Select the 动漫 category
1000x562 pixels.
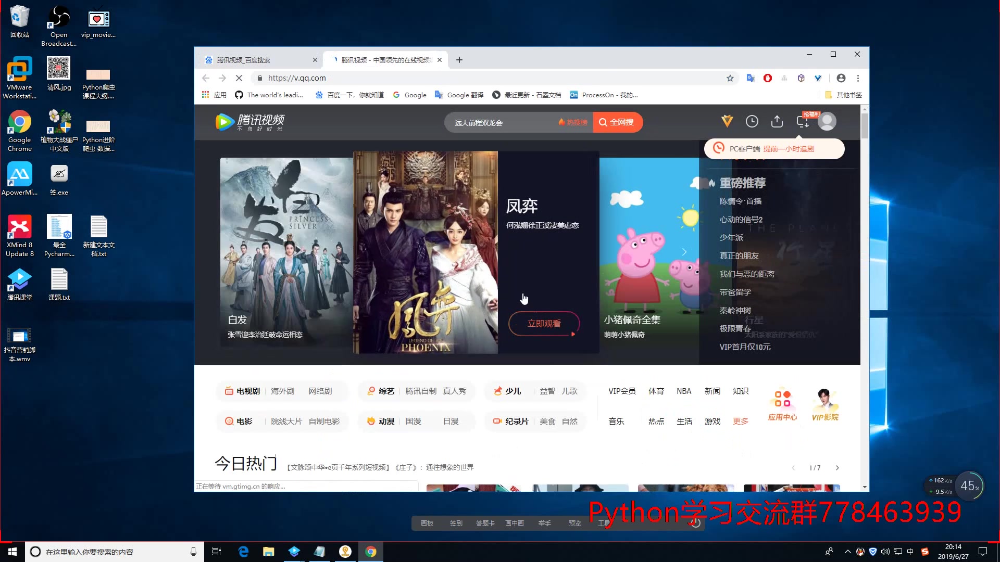[x=381, y=421]
